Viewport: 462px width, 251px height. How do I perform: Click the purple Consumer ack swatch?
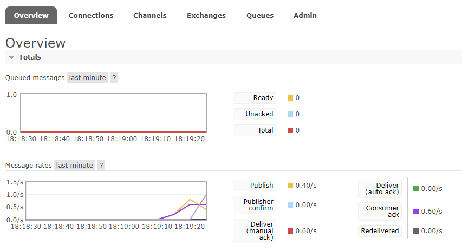click(x=415, y=212)
